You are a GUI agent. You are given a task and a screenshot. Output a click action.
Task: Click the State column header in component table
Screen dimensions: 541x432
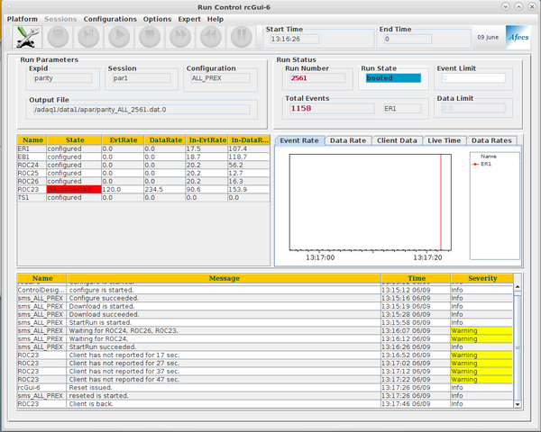pyautogui.click(x=75, y=139)
